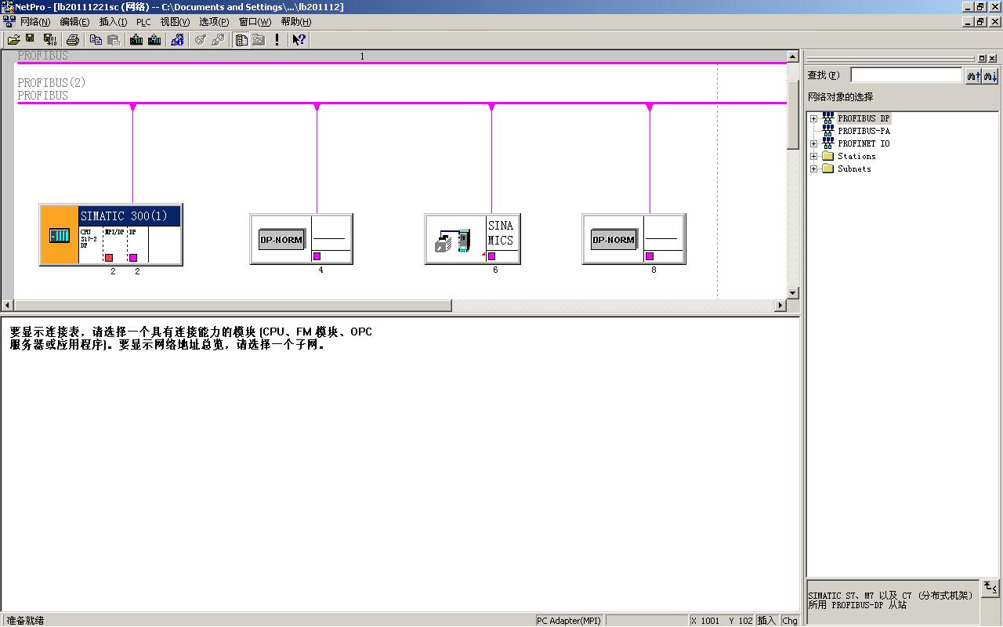Click the catalog info pane collapse arrow button

point(990,587)
